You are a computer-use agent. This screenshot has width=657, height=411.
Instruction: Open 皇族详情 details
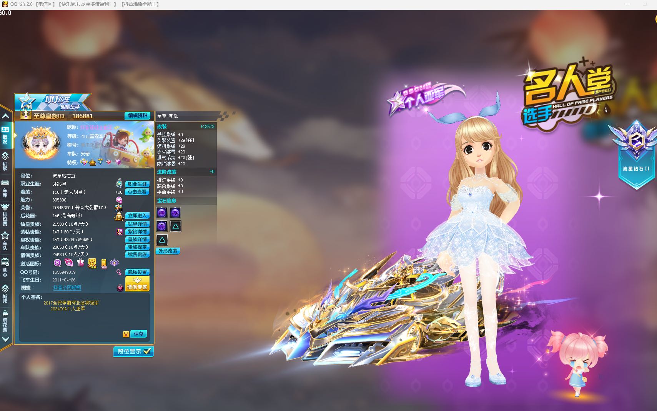point(137,239)
